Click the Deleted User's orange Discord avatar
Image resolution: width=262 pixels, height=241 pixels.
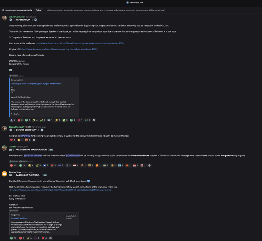point(4,174)
